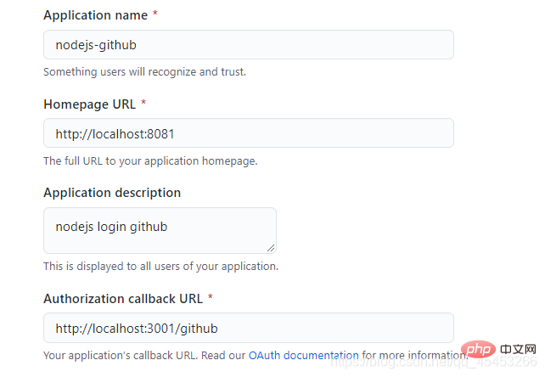Click the Application description label
545x377 pixels.
pyautogui.click(x=112, y=193)
